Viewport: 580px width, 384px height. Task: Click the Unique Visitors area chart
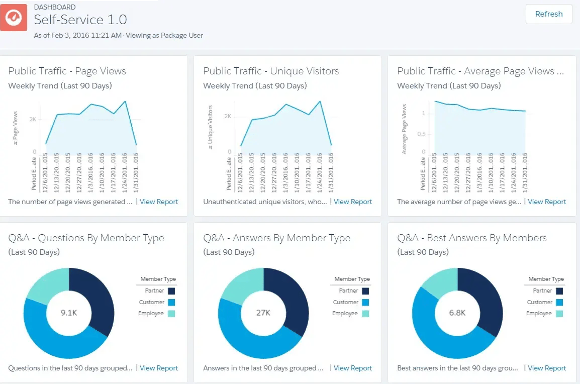point(285,131)
